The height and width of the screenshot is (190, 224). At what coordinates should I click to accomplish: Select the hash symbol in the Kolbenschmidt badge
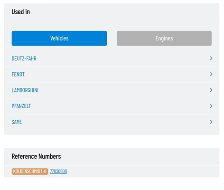45,171
